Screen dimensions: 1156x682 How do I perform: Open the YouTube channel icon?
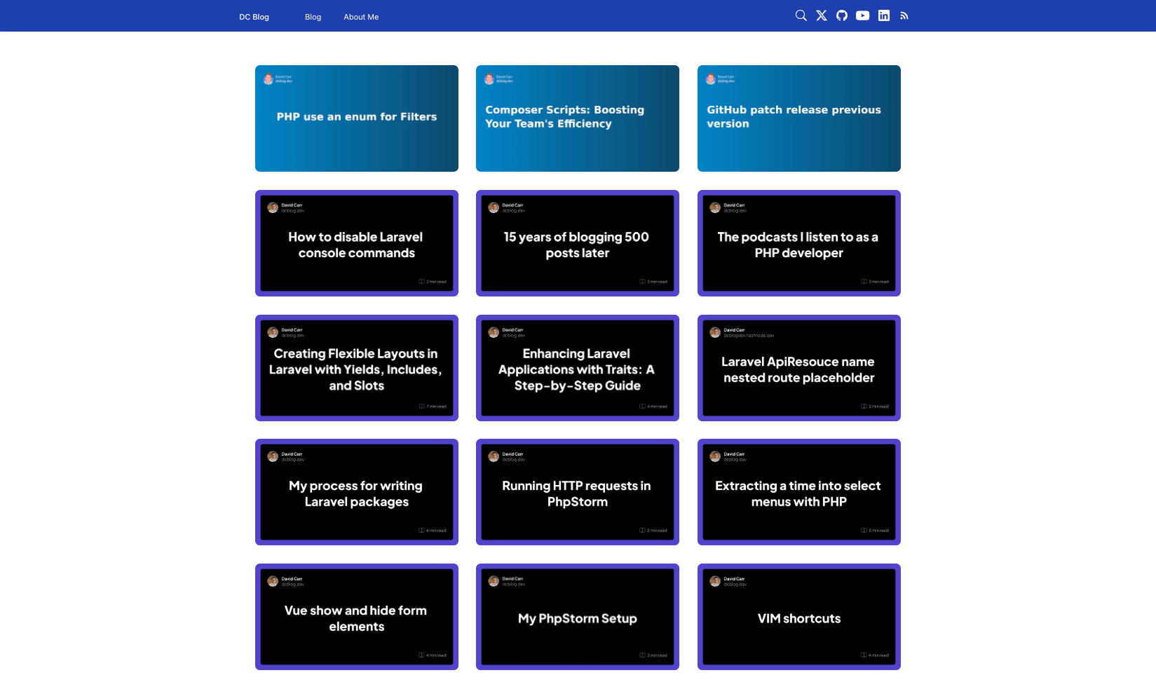click(862, 15)
